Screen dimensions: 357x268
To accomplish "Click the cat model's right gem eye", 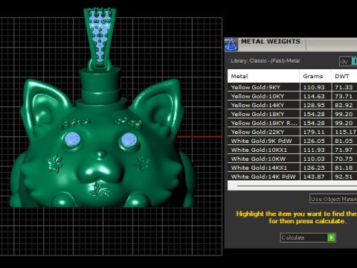I will click(x=129, y=141).
